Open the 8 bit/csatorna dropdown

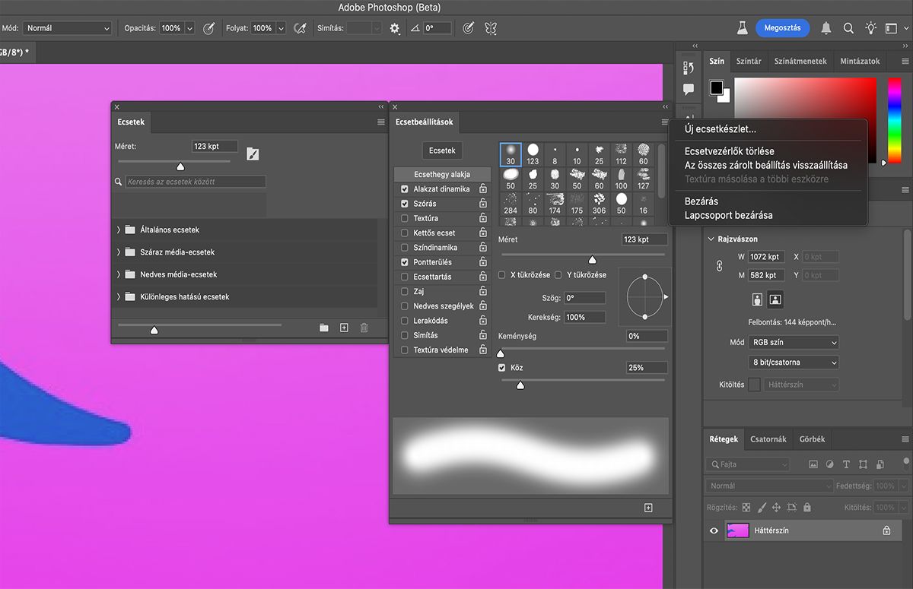(794, 363)
